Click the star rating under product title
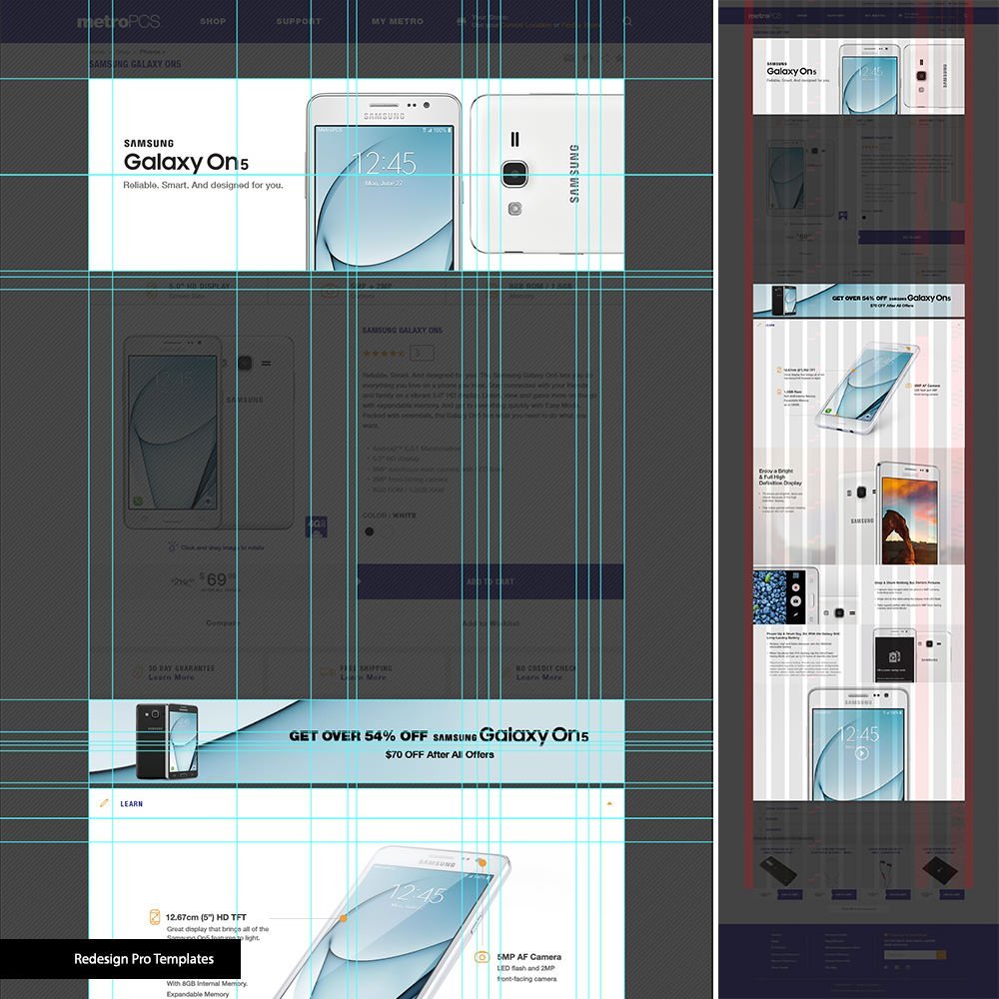This screenshot has width=999, height=999. click(384, 353)
